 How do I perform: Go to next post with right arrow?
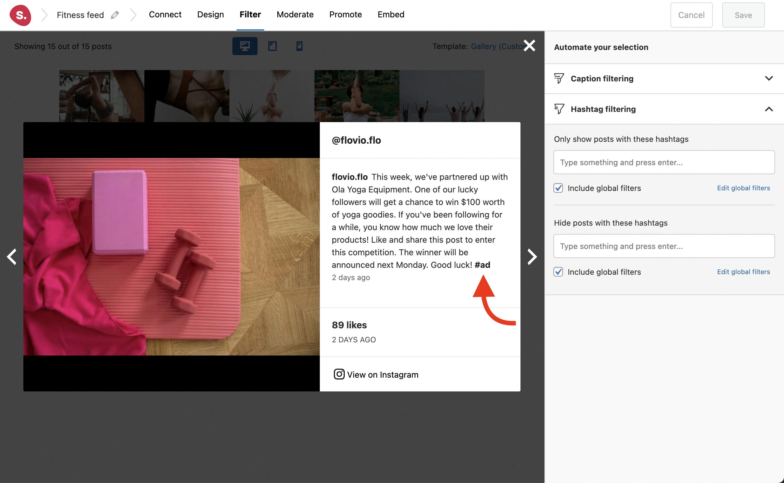click(532, 256)
